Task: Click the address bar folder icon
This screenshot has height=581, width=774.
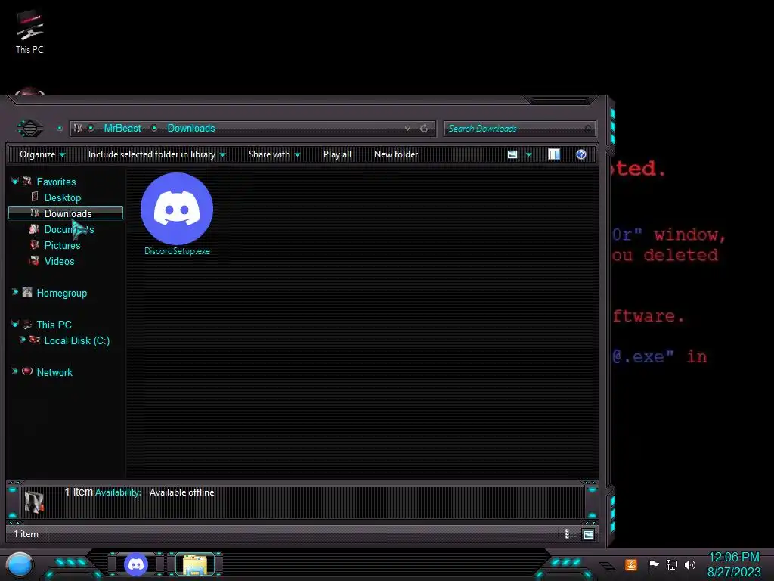Action: 78,129
